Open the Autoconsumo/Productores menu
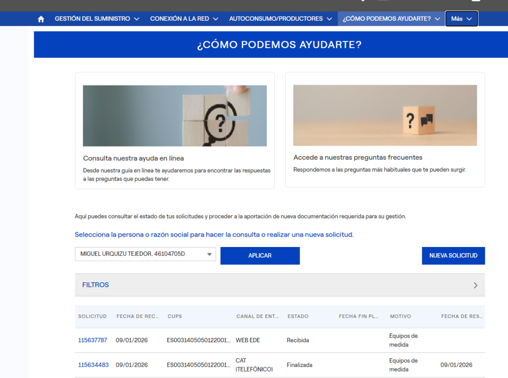Screen dimensions: 508x378 click(280, 19)
